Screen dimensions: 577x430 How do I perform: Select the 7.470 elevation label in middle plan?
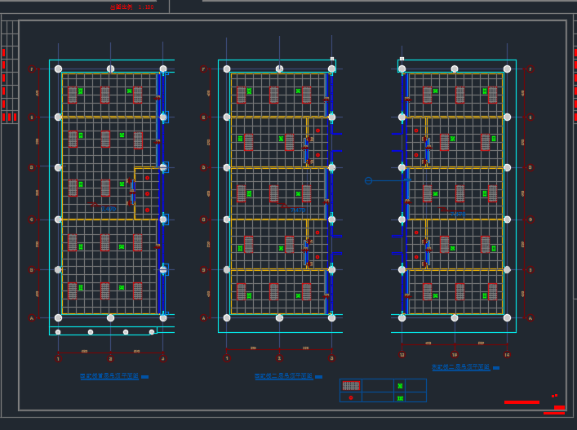[x=298, y=210]
